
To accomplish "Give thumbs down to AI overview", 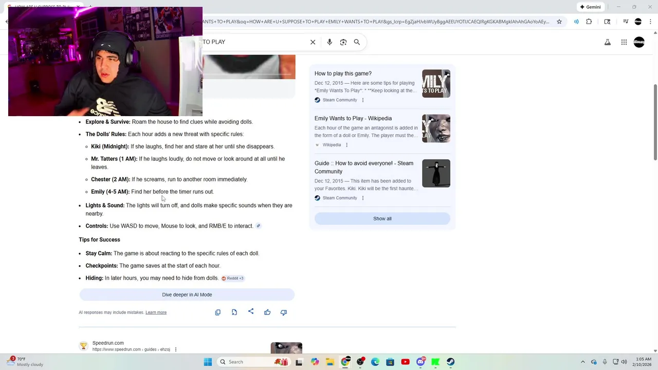I will [x=284, y=312].
